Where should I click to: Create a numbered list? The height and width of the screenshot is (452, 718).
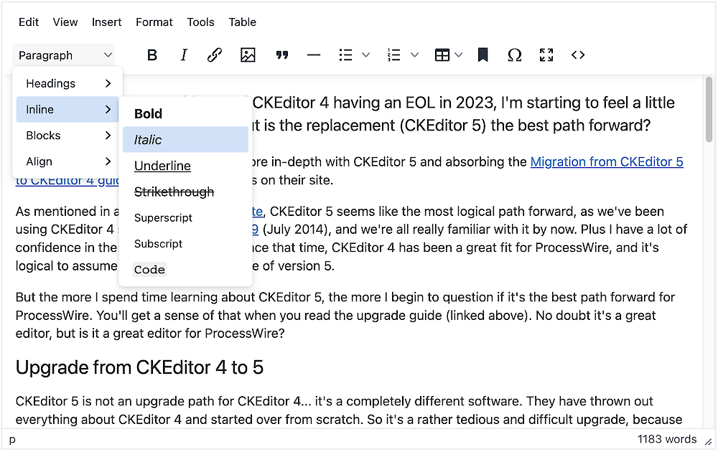tap(393, 55)
